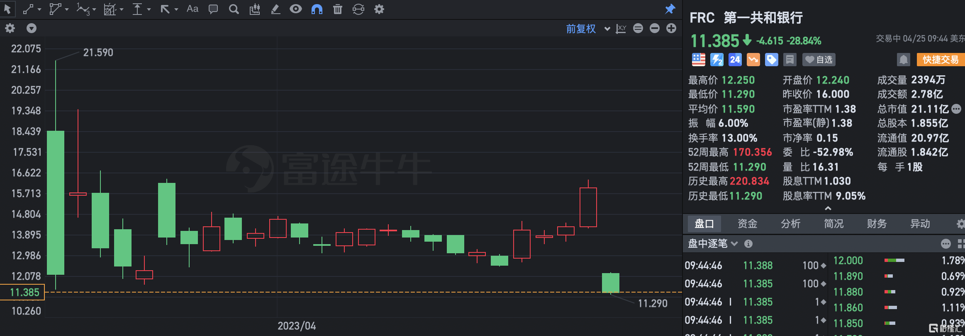Click the 09:44:46 trade at 11.388

click(756, 265)
